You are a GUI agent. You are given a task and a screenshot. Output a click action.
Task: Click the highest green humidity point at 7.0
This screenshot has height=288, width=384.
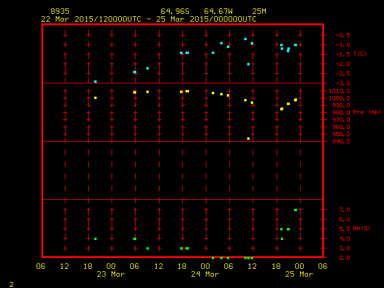pos(295,210)
